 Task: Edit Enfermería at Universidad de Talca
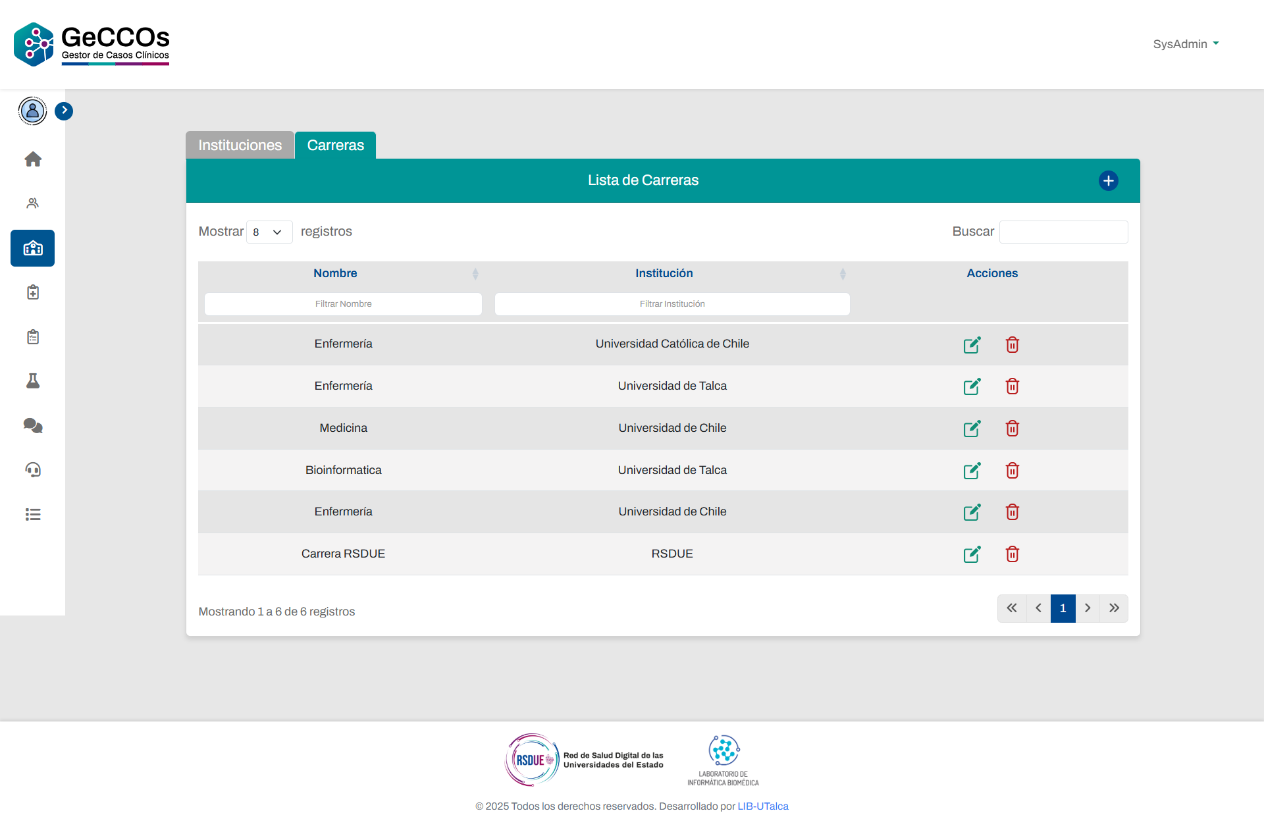click(972, 386)
